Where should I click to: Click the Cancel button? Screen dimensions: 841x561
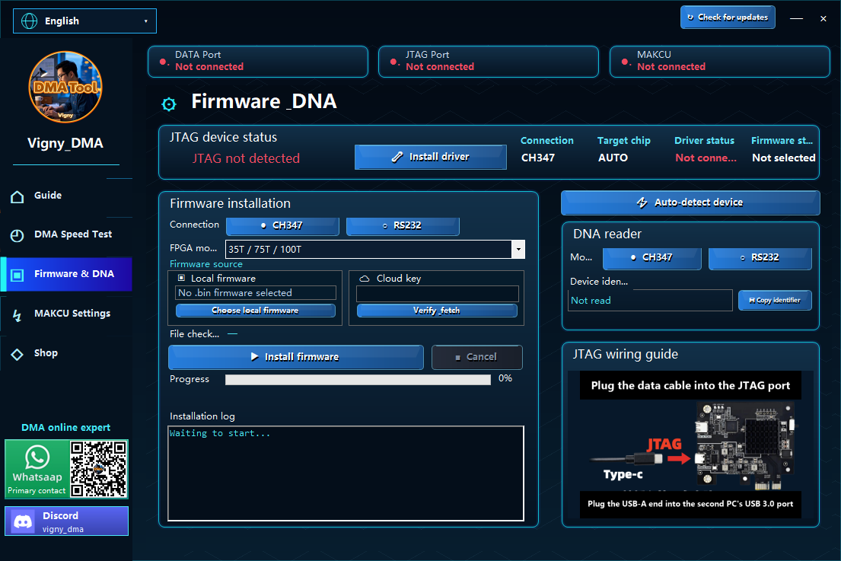coord(476,357)
